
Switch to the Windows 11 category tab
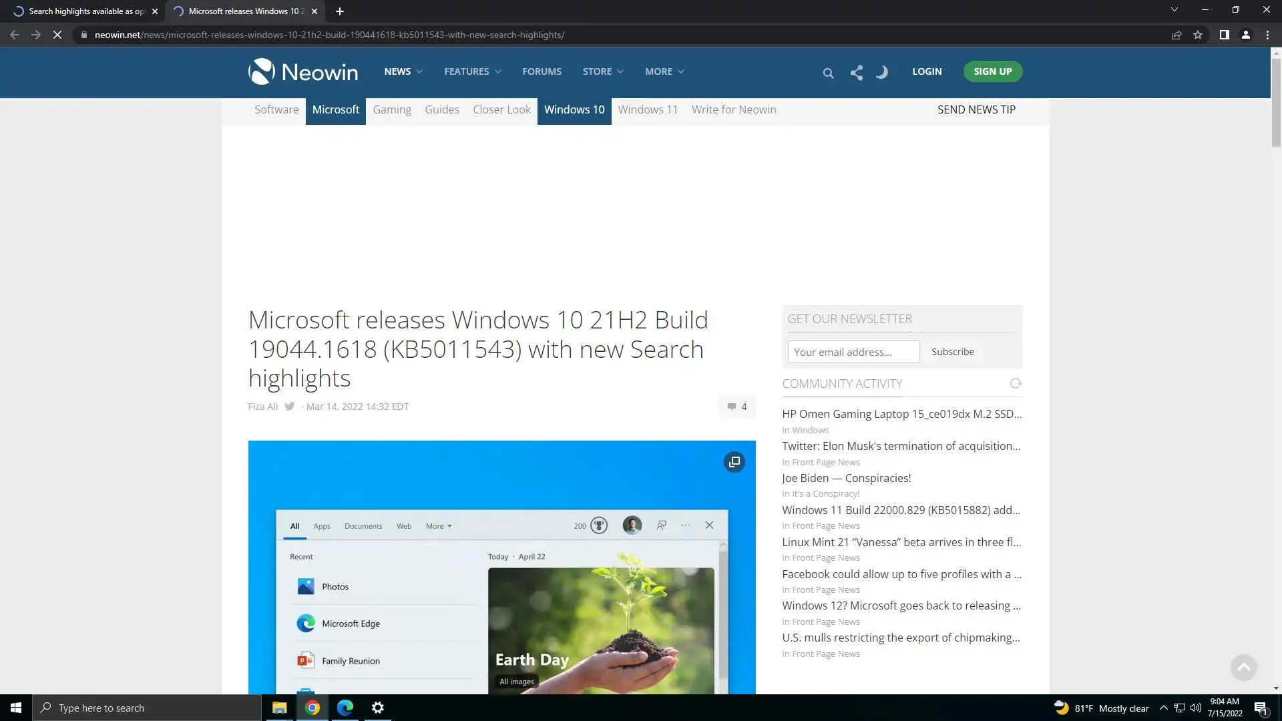(647, 109)
